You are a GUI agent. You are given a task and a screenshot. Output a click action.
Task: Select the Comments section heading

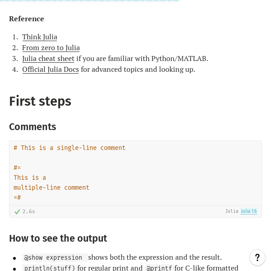click(x=33, y=127)
